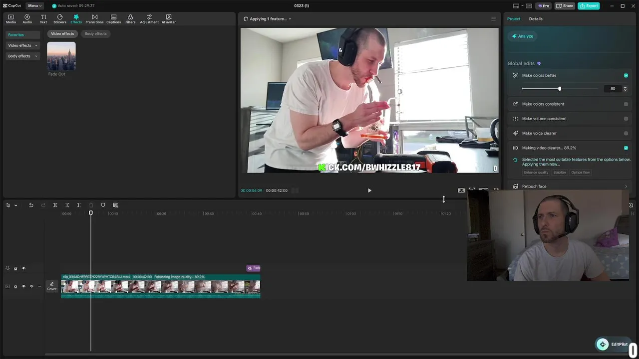Add a marker with shield icon
Viewport: 639px width, 359px height.
pos(103,205)
